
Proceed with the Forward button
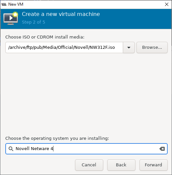click(153, 165)
